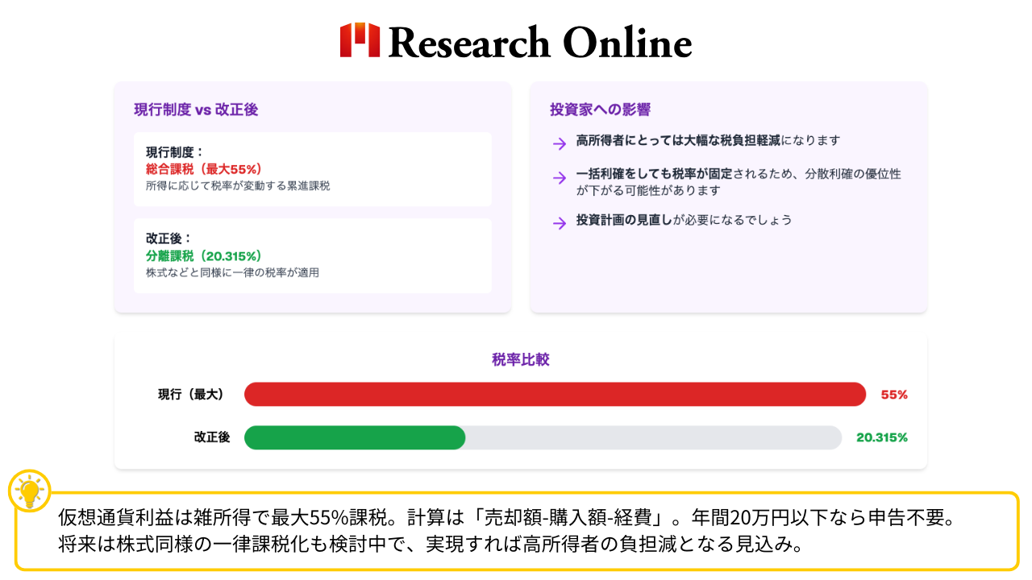The width and height of the screenshot is (1032, 580).
Task: Select the 投資家への影響 heading
Action: [600, 110]
